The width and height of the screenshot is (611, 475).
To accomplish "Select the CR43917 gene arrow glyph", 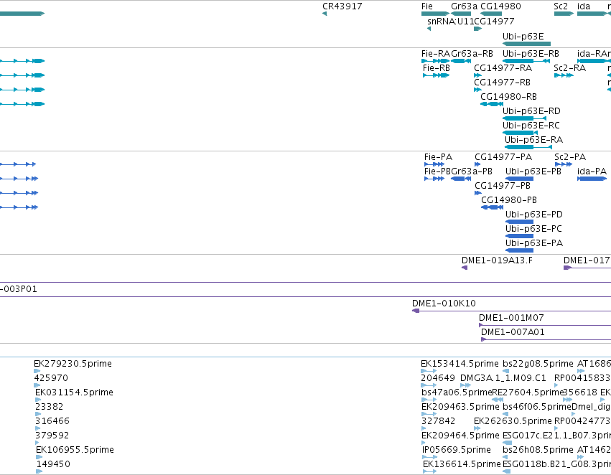I will (325, 14).
